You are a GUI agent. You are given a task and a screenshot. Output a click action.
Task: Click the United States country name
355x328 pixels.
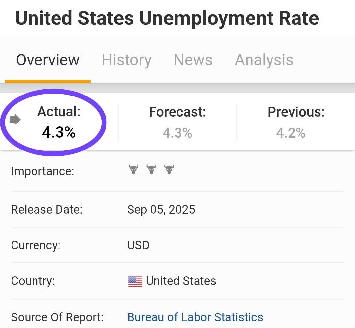pyautogui.click(x=181, y=281)
